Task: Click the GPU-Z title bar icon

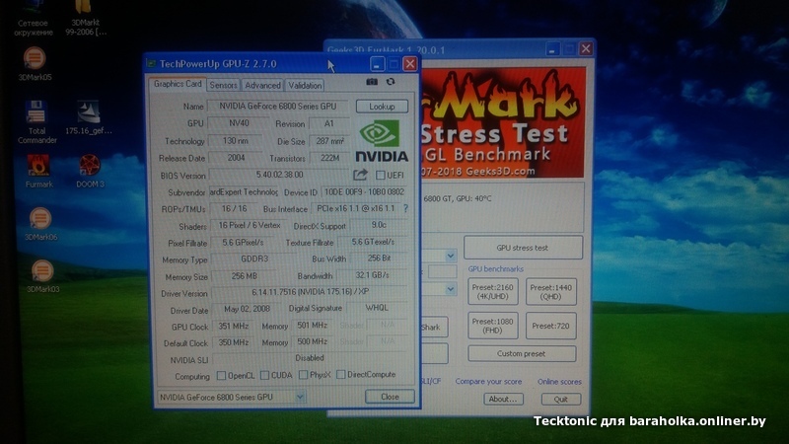Action: pyautogui.click(x=151, y=64)
